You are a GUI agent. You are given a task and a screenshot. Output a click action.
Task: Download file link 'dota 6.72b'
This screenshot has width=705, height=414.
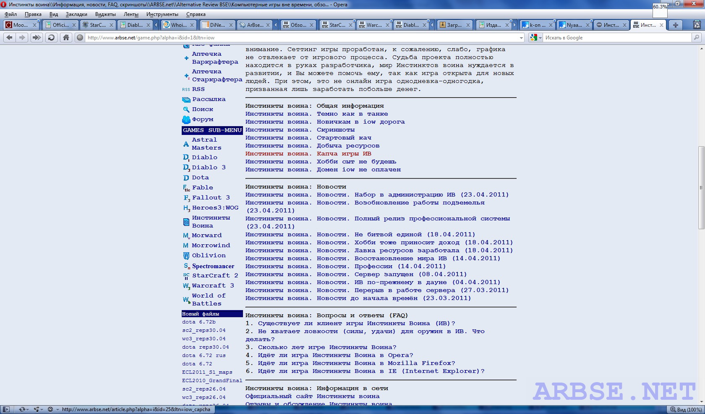tap(199, 322)
